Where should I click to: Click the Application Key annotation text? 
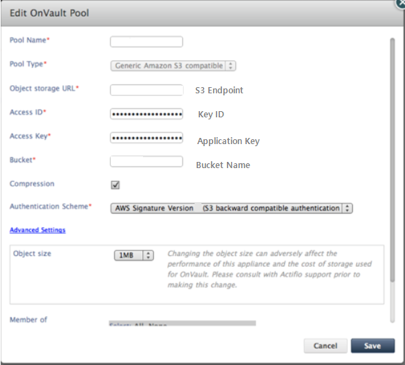228,141
